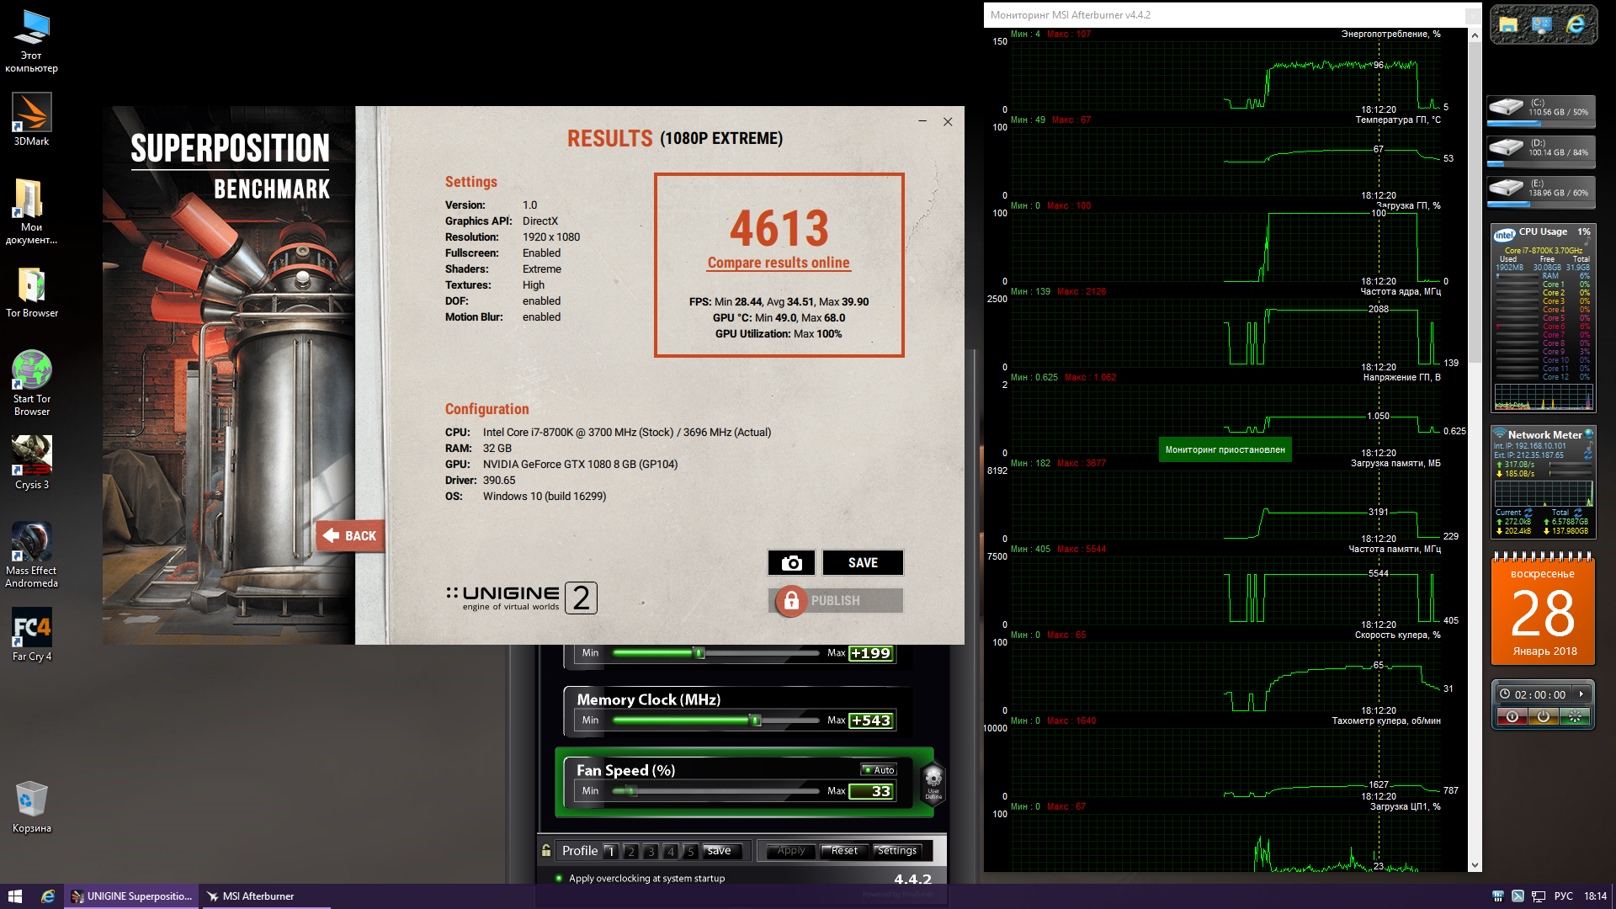The height and width of the screenshot is (909, 1616).
Task: Click the camera screenshot icon
Action: coord(790,563)
